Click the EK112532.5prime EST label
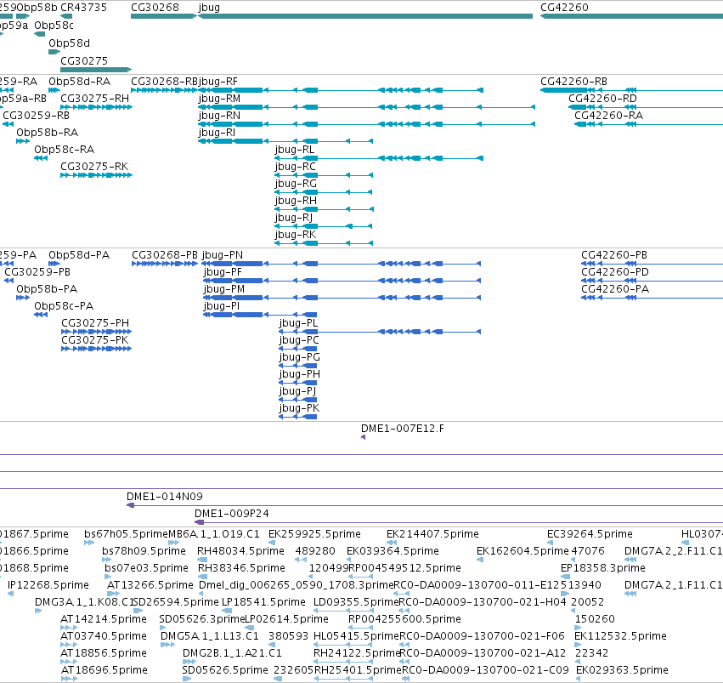The height and width of the screenshot is (683, 723). (x=620, y=636)
